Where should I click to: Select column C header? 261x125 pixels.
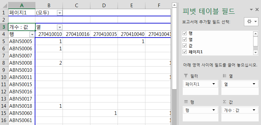point(76,6)
